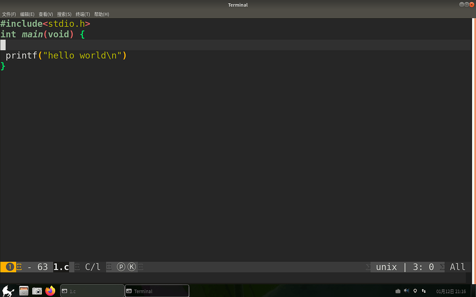Mute audio via the speaker tray icon
476x297 pixels.
407,291
